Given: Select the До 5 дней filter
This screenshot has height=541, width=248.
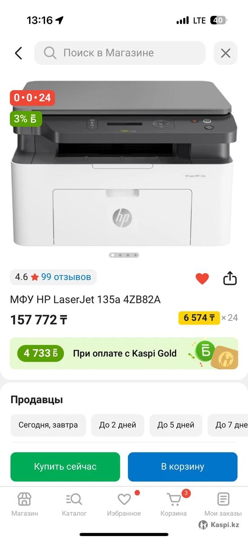Looking at the screenshot, I should tap(176, 425).
